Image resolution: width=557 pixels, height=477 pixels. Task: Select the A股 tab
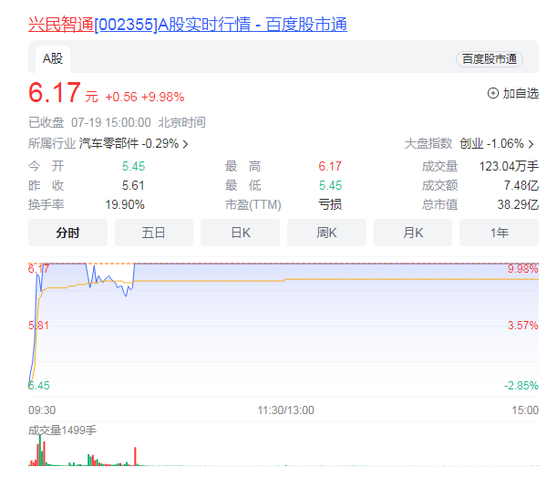click(x=53, y=58)
